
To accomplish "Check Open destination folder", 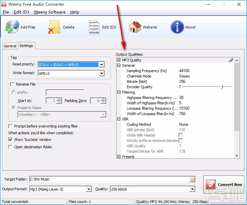I will (10, 147).
